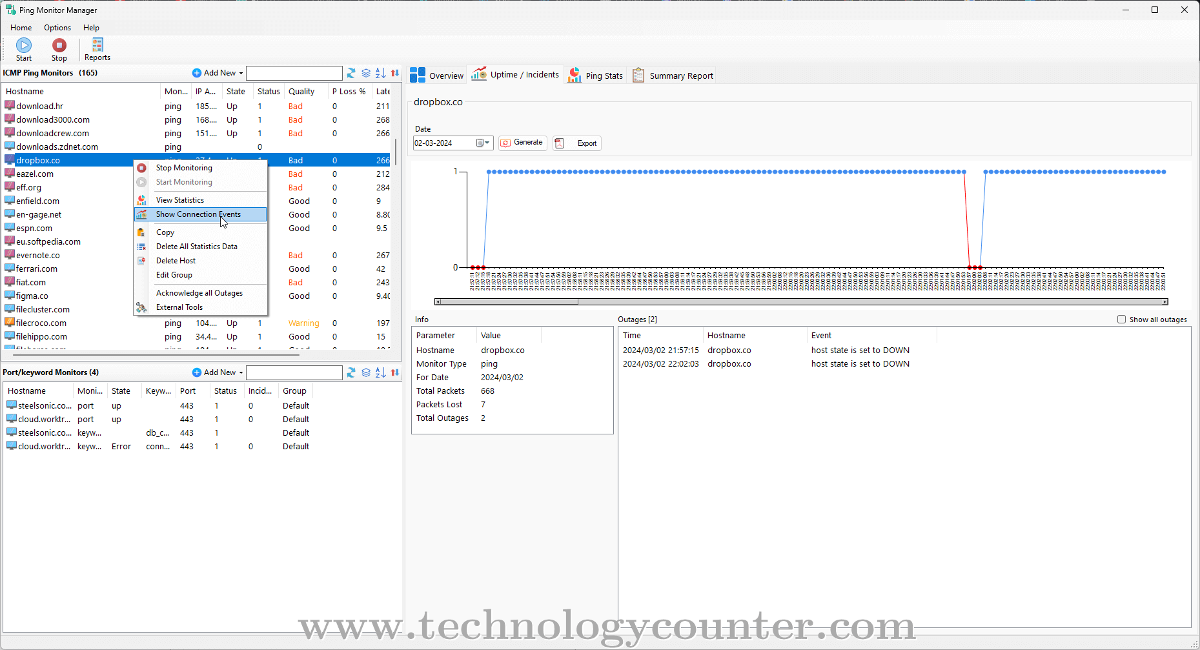Click the Port/keyword red-blue arrows icon
The image size is (1200, 650).
[x=395, y=372]
